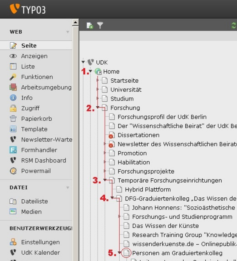Expand Newsletter des Wissenschaftlichen Beirats node

click(105, 144)
